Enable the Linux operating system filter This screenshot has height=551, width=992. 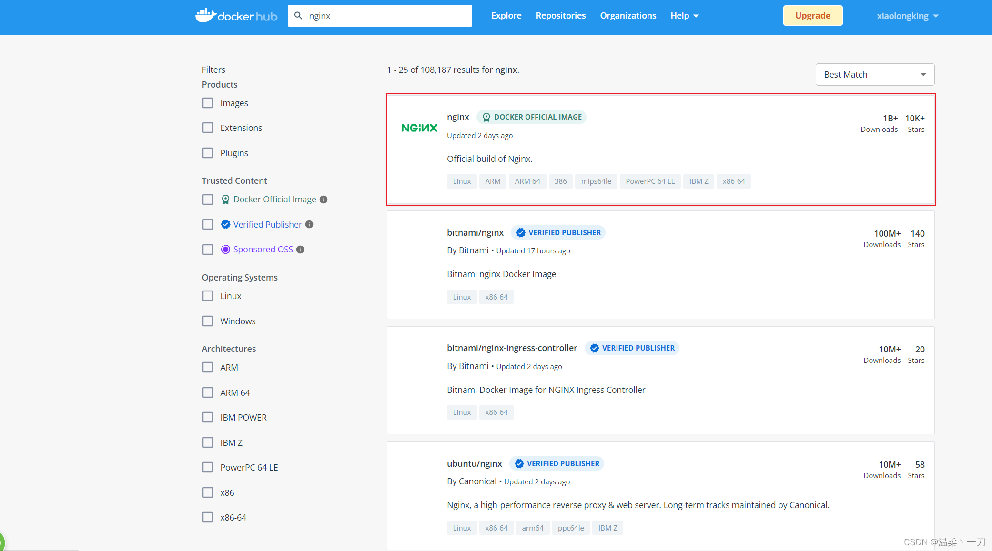(x=208, y=296)
